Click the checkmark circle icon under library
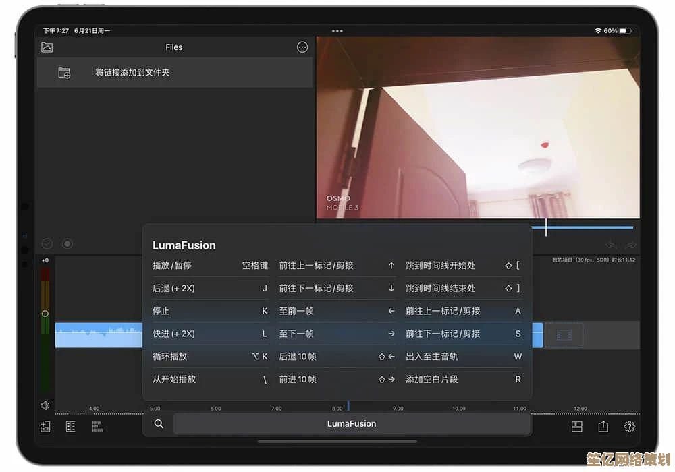675x472 pixels. coord(47,243)
